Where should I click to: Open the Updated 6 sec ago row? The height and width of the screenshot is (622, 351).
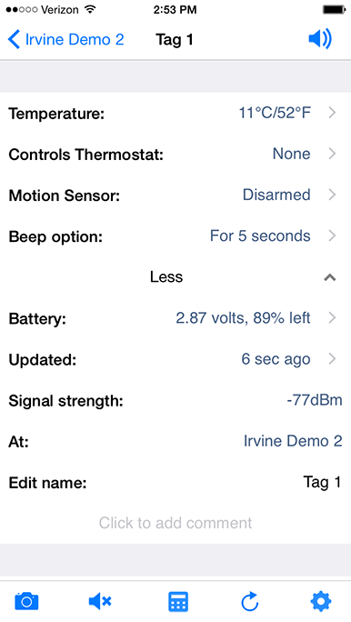[175, 359]
